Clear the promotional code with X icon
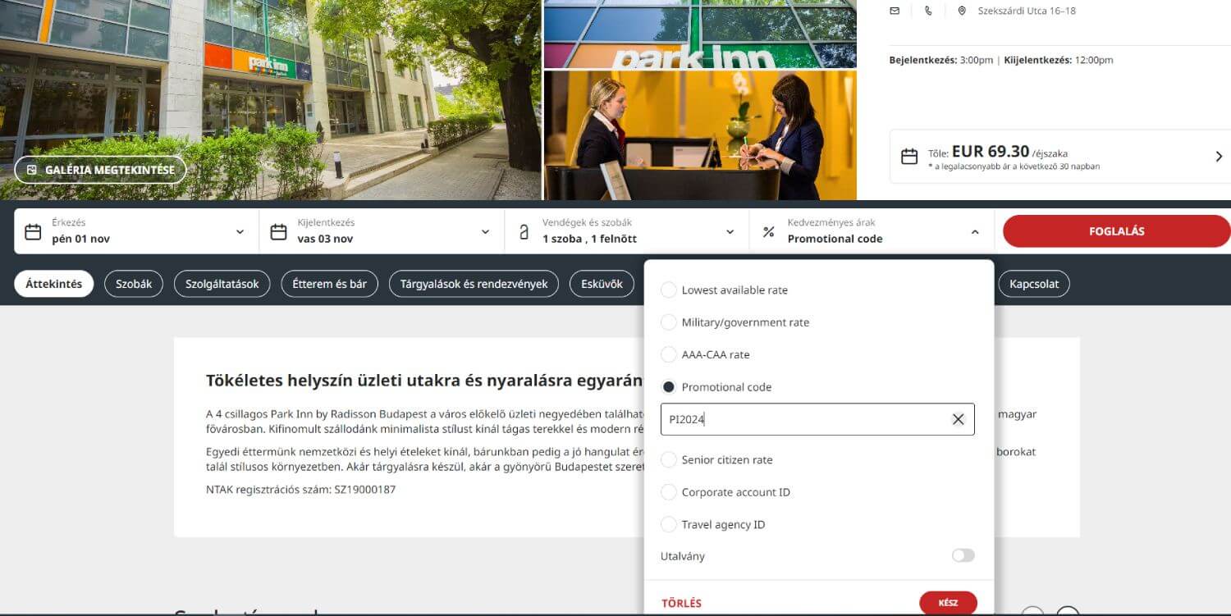This screenshot has width=1231, height=616. [x=958, y=419]
